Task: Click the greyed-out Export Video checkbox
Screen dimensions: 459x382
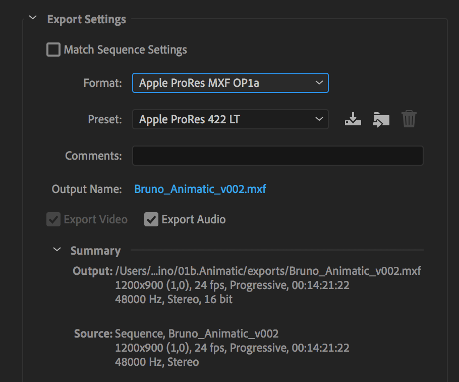Action: pyautogui.click(x=53, y=219)
